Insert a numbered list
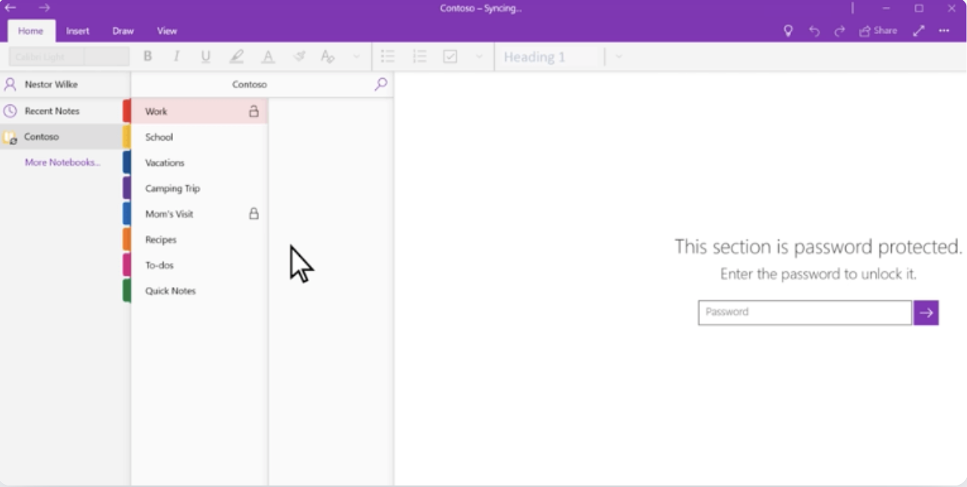 [x=420, y=56]
